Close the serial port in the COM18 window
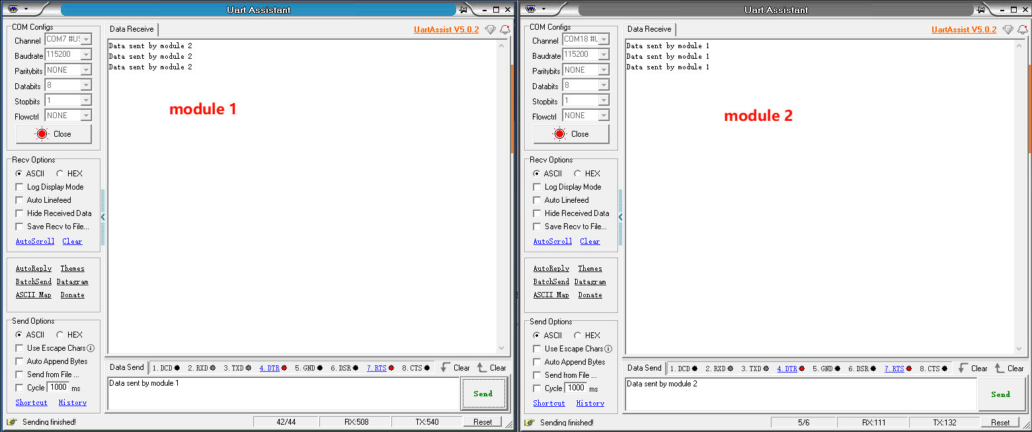This screenshot has width=1032, height=432. (571, 134)
